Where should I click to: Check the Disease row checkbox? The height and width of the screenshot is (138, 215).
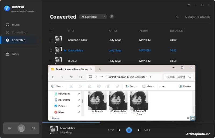click(x=51, y=61)
